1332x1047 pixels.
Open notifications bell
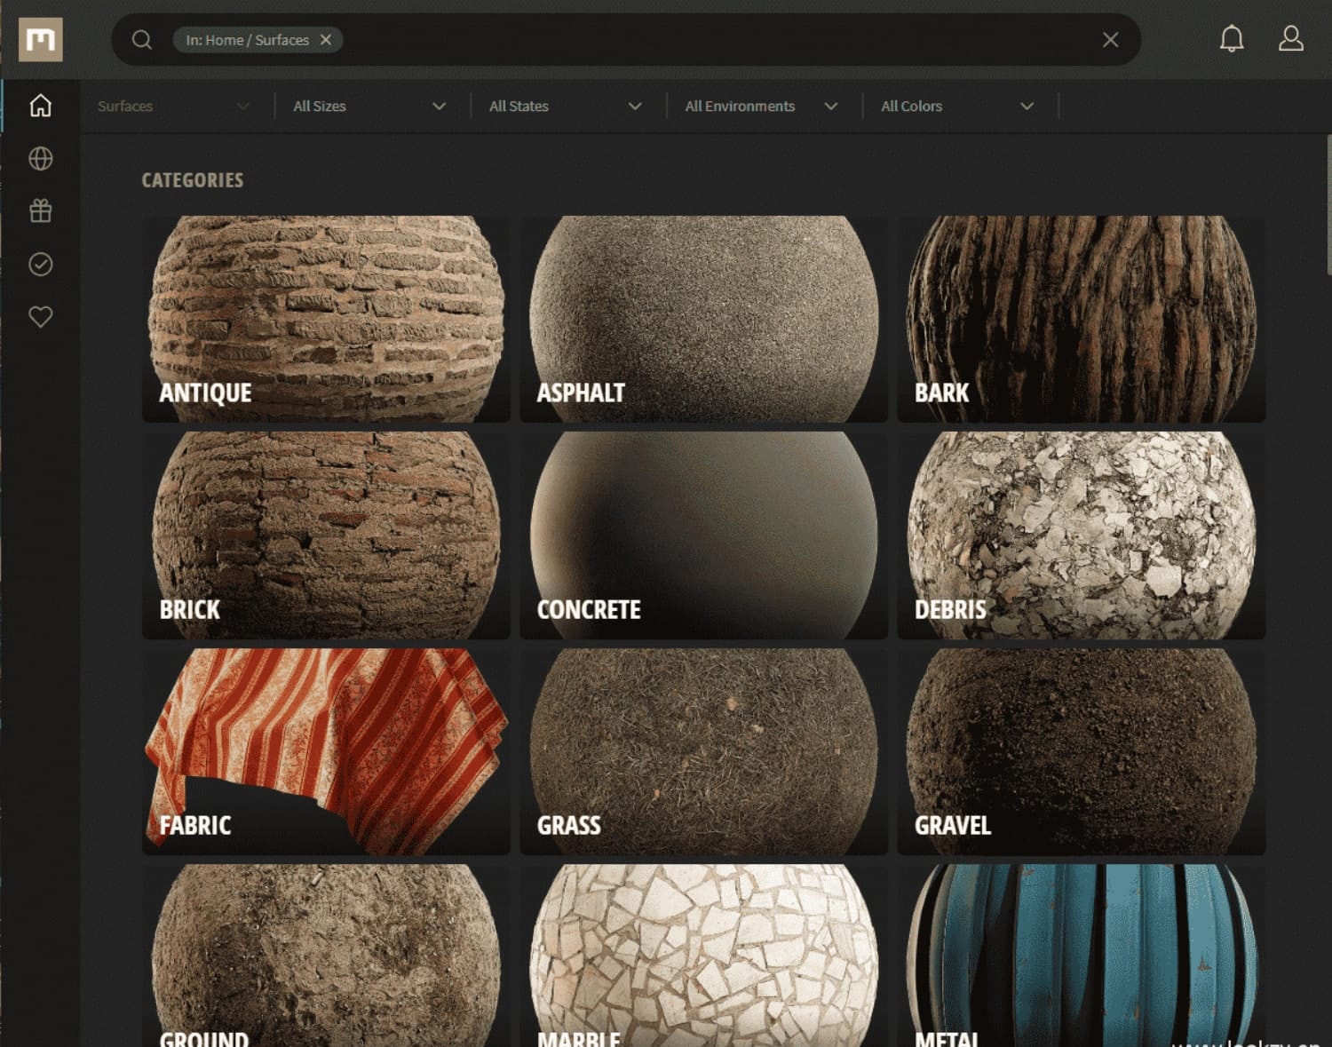point(1231,39)
